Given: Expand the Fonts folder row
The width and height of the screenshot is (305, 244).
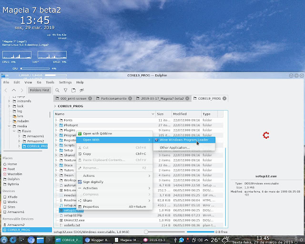Looking at the screenshot, I should [56, 120].
